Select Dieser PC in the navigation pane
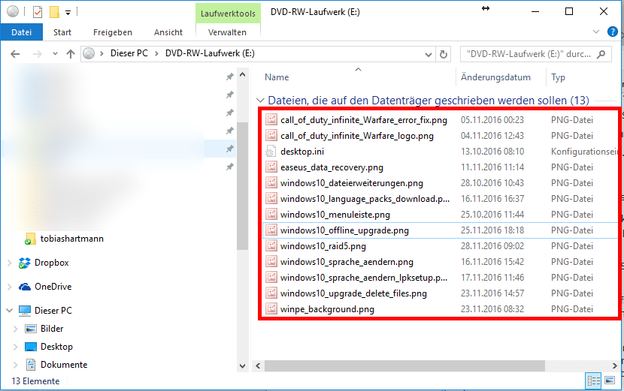Viewport: 624px width, 391px height. (53, 311)
